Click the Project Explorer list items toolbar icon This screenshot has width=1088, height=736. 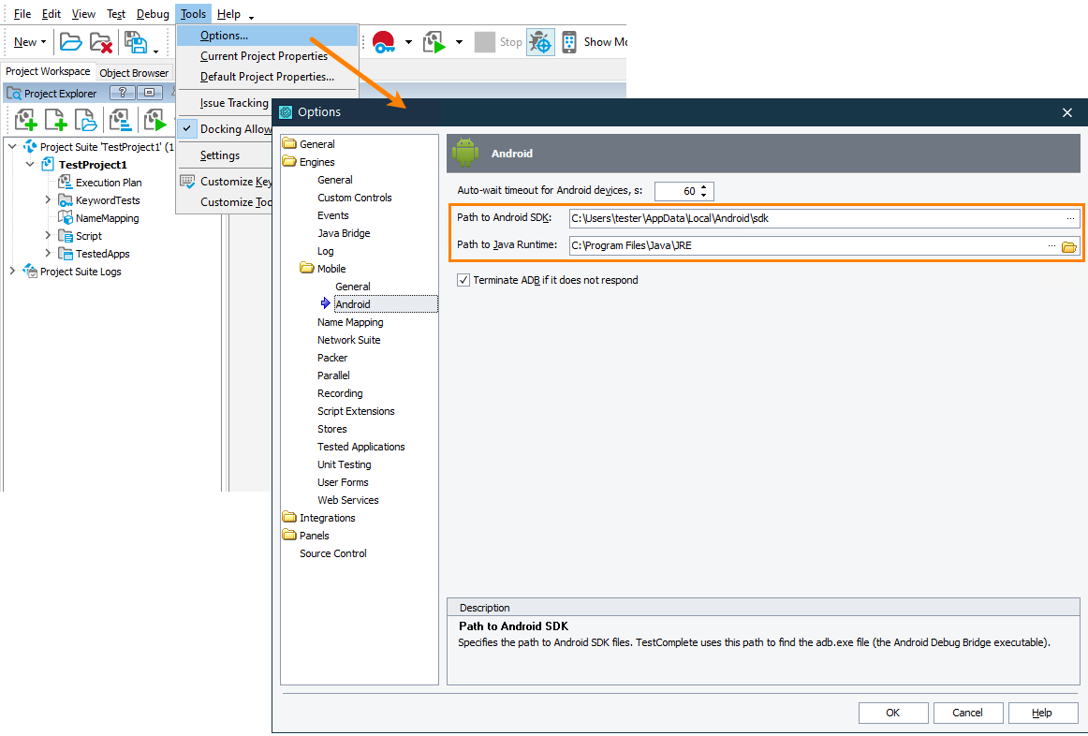coord(121,121)
